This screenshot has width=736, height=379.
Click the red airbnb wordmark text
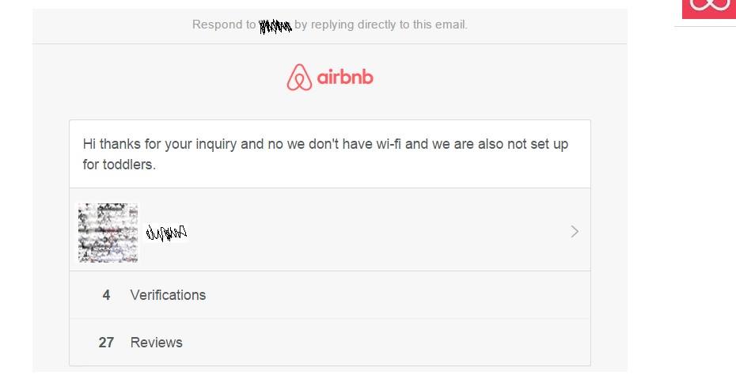coord(345,77)
